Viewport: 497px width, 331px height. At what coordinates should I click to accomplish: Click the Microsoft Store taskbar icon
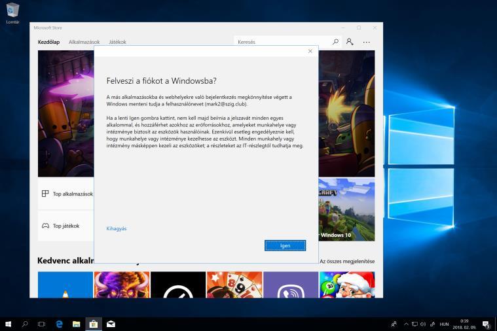94,324
